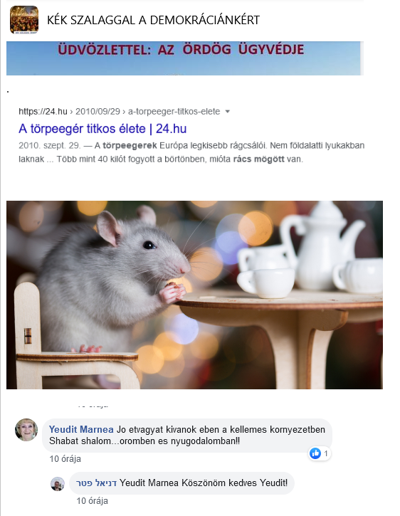Open the 24.hu breadcrumb URL
The width and height of the screenshot is (400, 516).
119,112
